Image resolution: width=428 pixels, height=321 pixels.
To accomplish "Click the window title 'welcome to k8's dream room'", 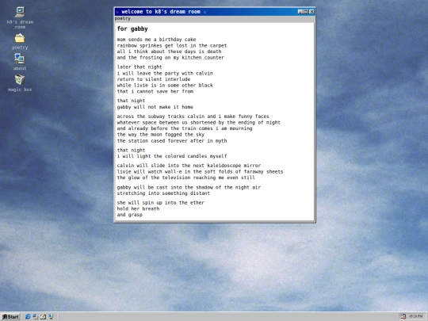I will point(161,12).
